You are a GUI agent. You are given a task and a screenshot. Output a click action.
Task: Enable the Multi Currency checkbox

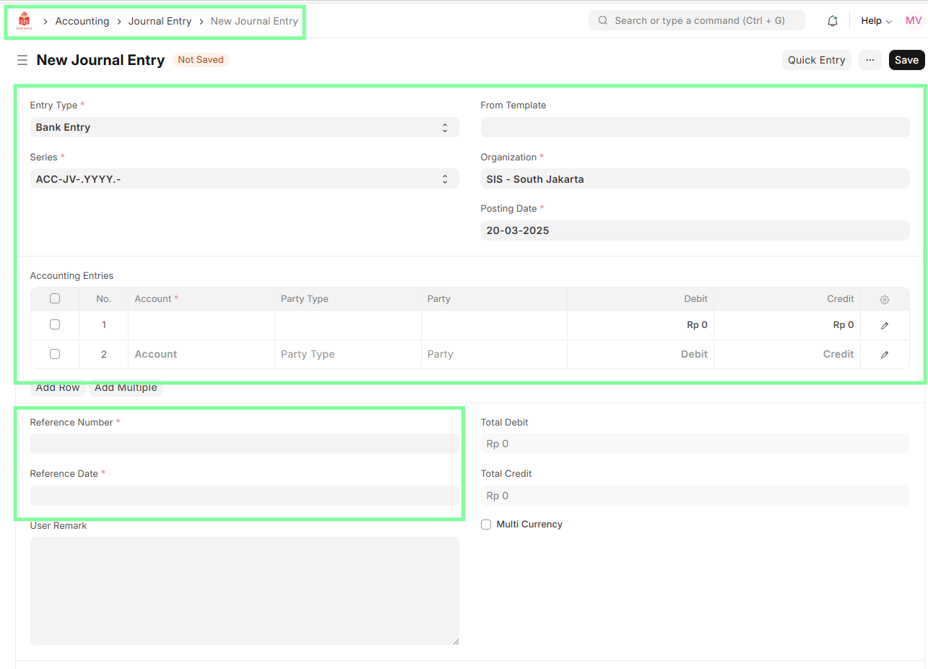tap(486, 525)
